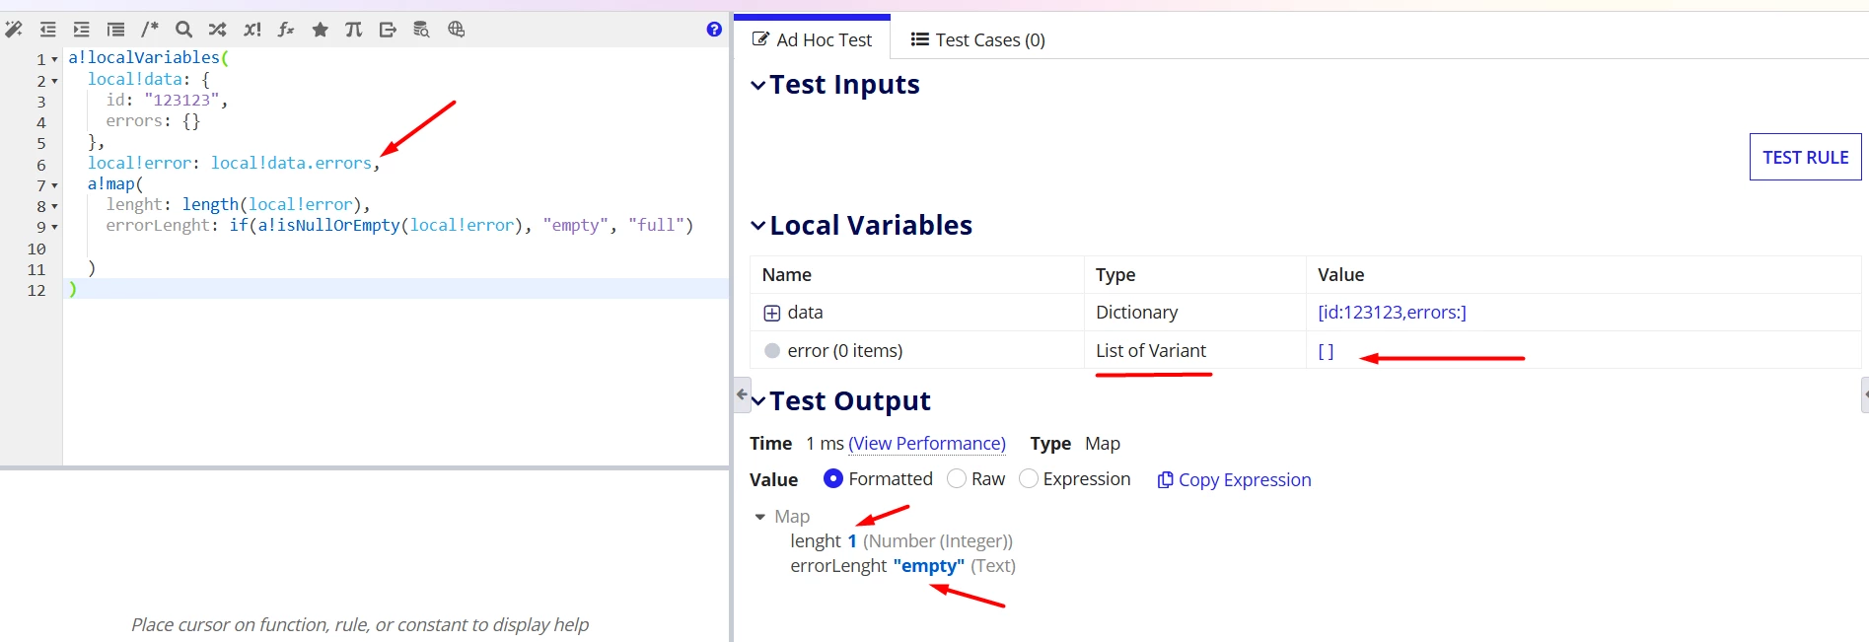Fold code at line 8 arrow
Viewport: 1869px width, 642px height.
(x=54, y=206)
